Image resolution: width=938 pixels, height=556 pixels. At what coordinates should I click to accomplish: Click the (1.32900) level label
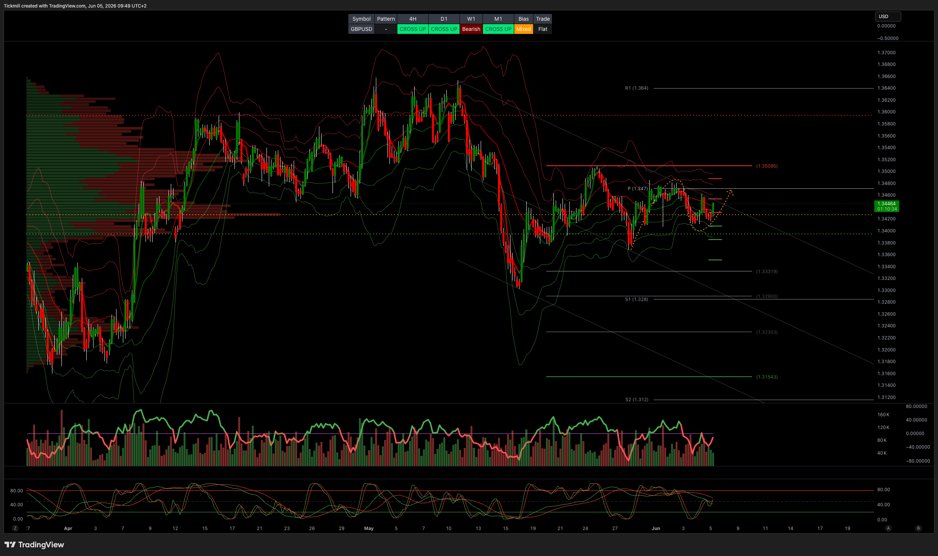[x=767, y=296]
